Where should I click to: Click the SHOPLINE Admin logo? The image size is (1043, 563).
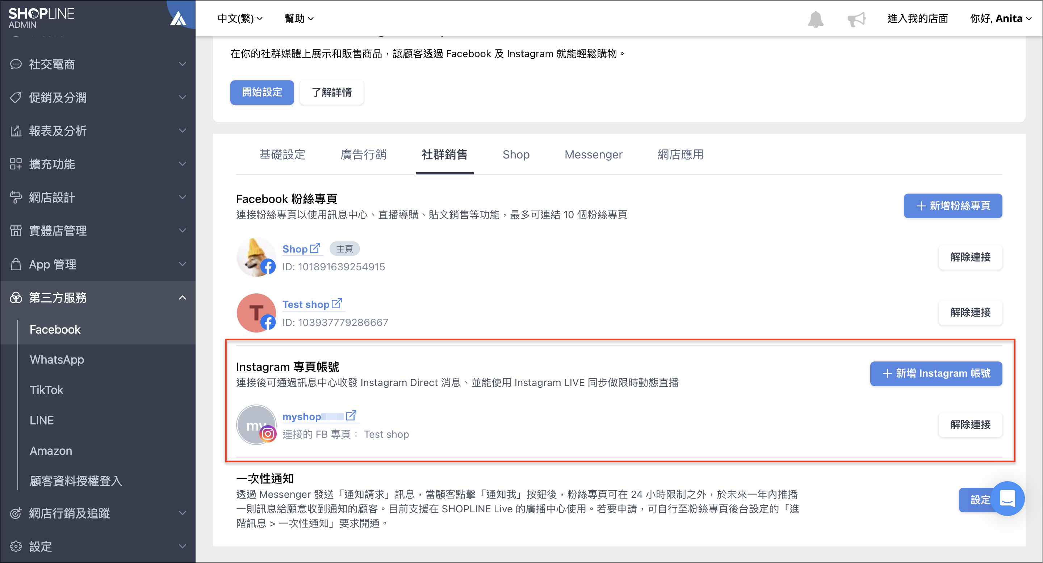pyautogui.click(x=41, y=18)
